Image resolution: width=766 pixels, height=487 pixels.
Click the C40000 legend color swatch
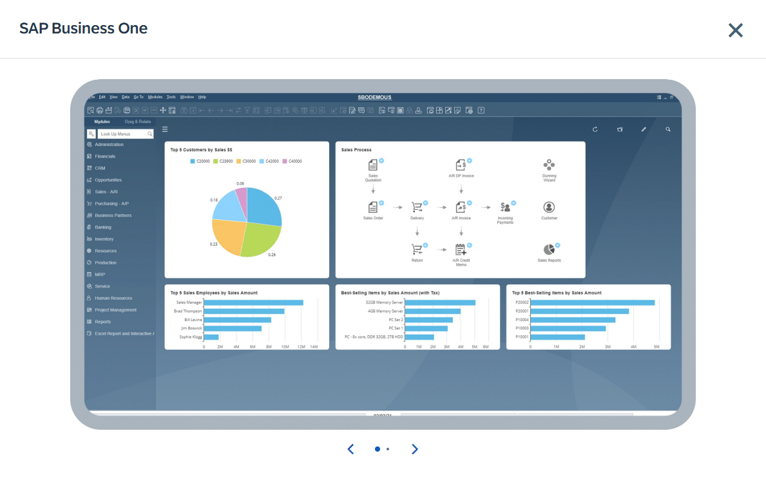(x=285, y=161)
